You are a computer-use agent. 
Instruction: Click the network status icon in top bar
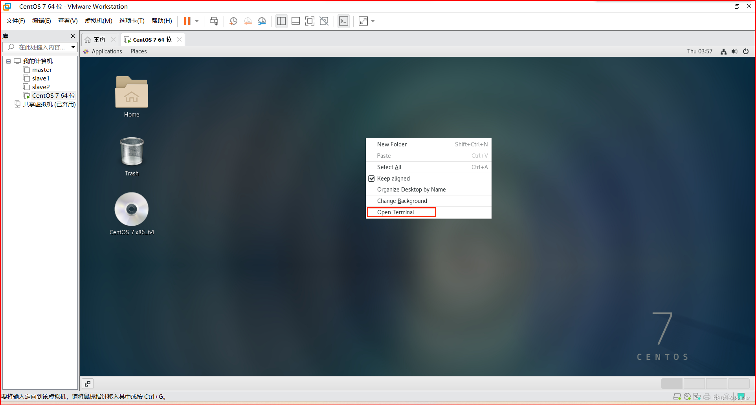[x=723, y=51]
